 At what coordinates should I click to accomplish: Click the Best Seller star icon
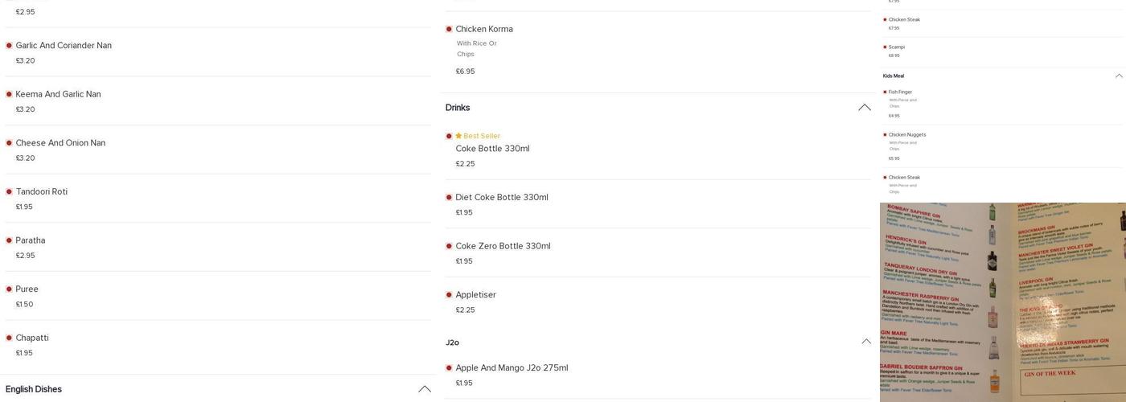pyautogui.click(x=458, y=136)
